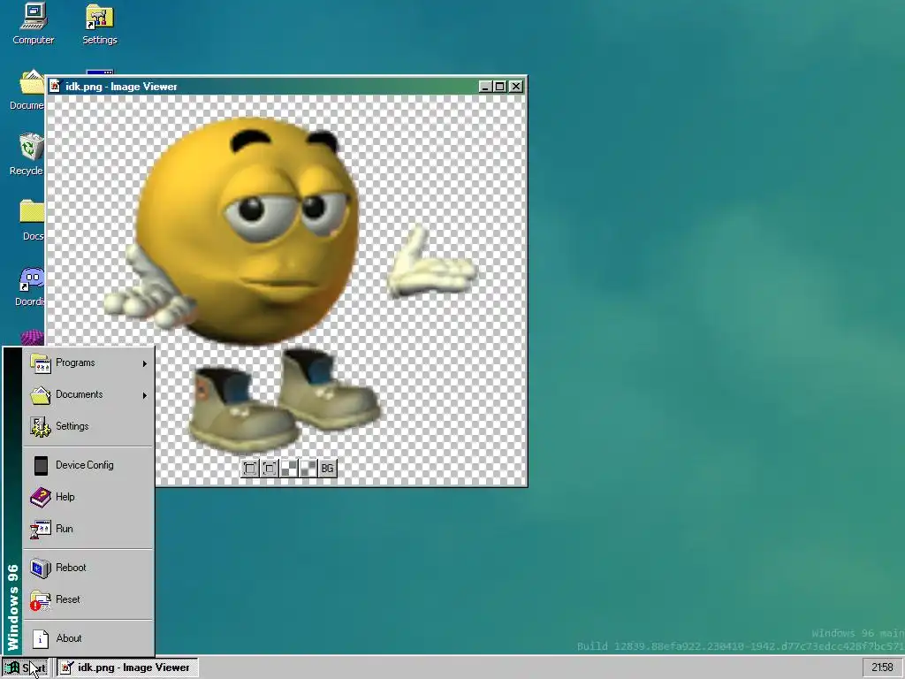The height and width of the screenshot is (679, 905).
Task: Toggle the BG background button
Action: [327, 469]
